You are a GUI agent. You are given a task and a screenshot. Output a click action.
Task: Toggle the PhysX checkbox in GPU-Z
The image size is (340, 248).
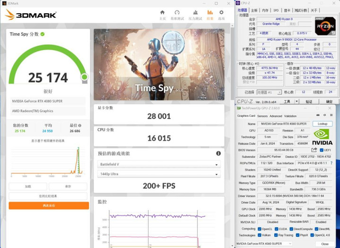[x=297, y=235]
